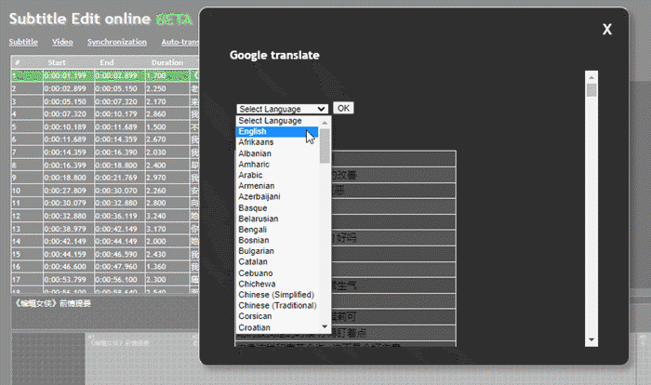Image resolution: width=651 pixels, height=385 pixels.
Task: Select subtitle row 4 starting 0:00:07.320
Action: [x=105, y=113]
